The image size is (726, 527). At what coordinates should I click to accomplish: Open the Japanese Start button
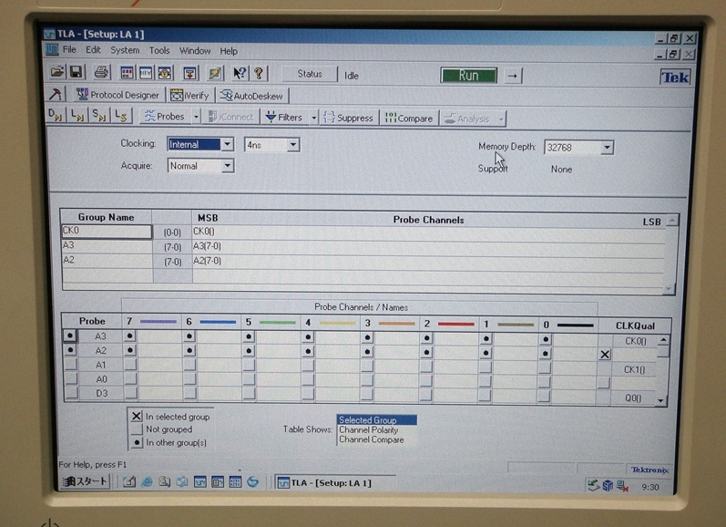click(x=86, y=481)
